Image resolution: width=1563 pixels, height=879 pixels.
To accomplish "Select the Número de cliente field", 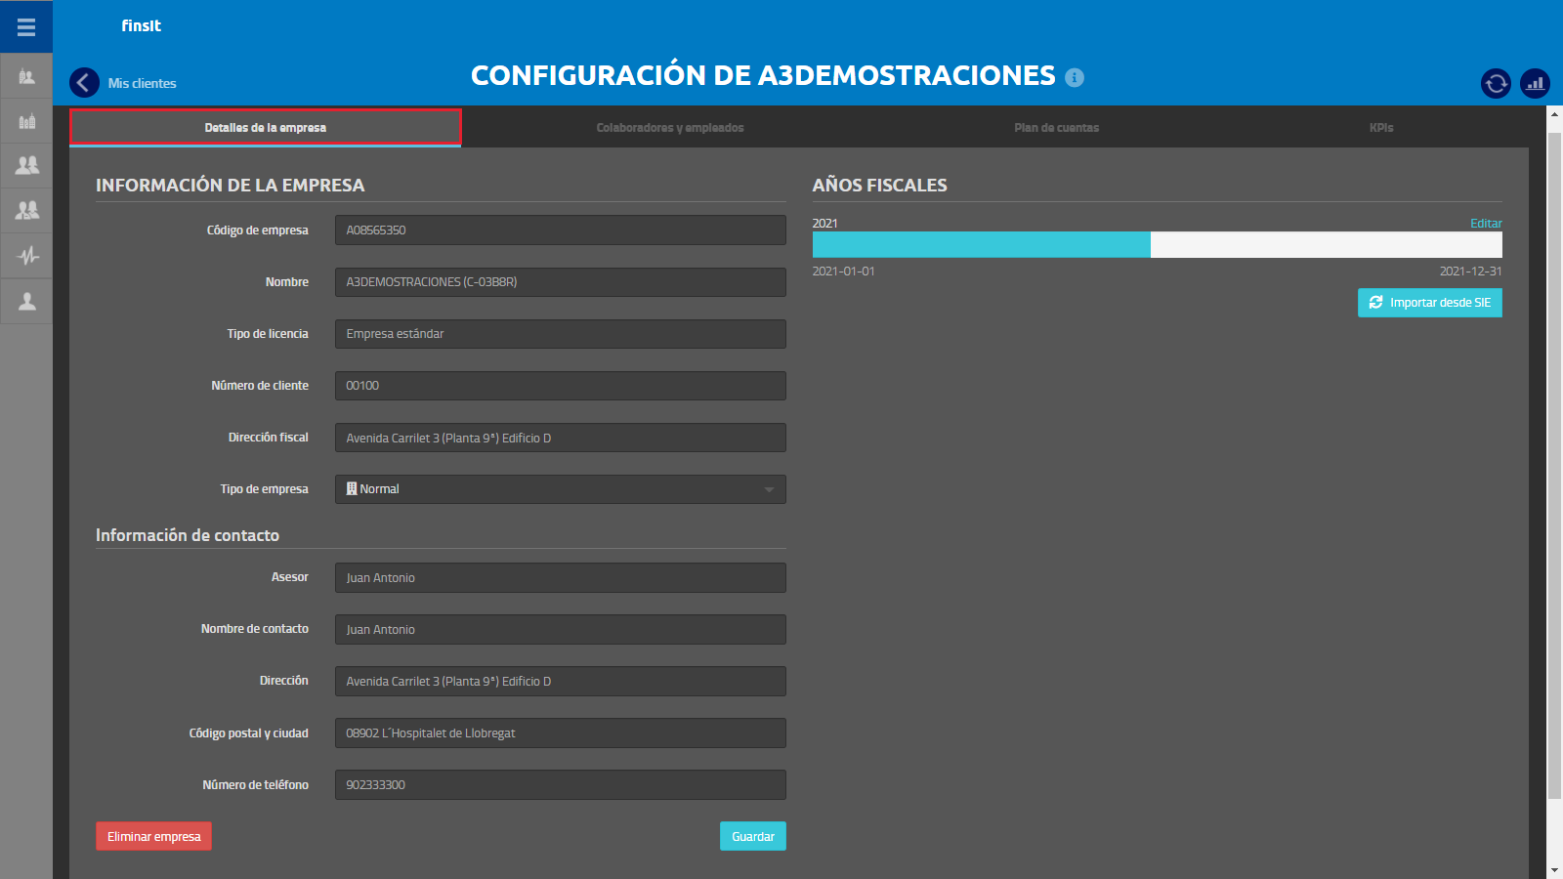I will point(561,386).
